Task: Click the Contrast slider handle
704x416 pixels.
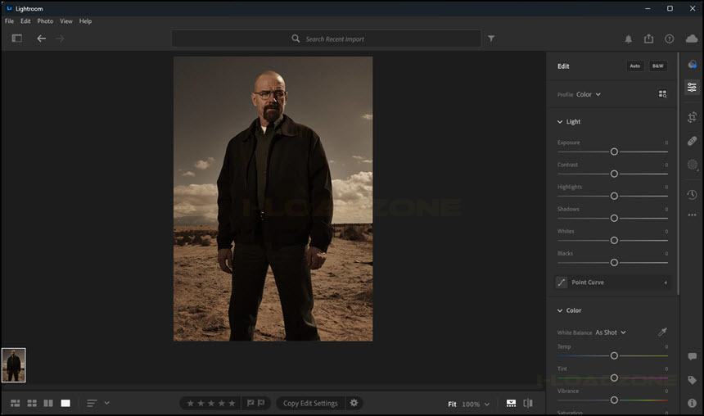Action: click(x=614, y=174)
